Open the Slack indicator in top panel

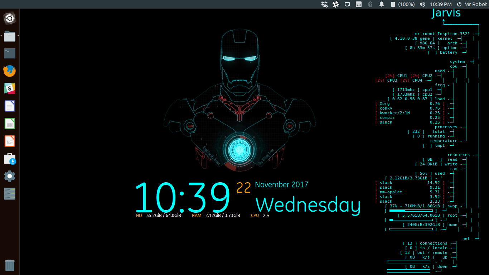click(336, 4)
